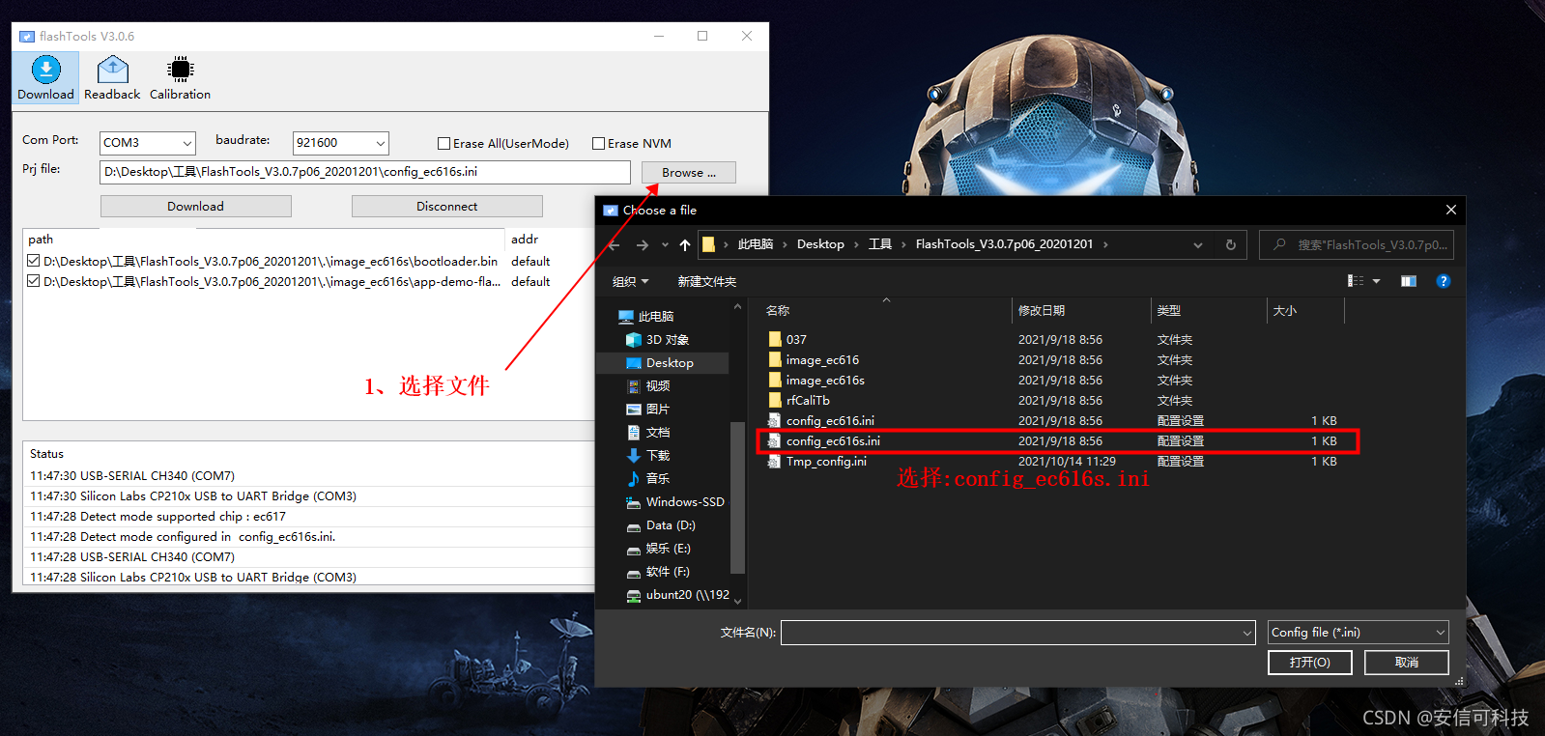Expand the address bar history dropdown

tap(1198, 245)
